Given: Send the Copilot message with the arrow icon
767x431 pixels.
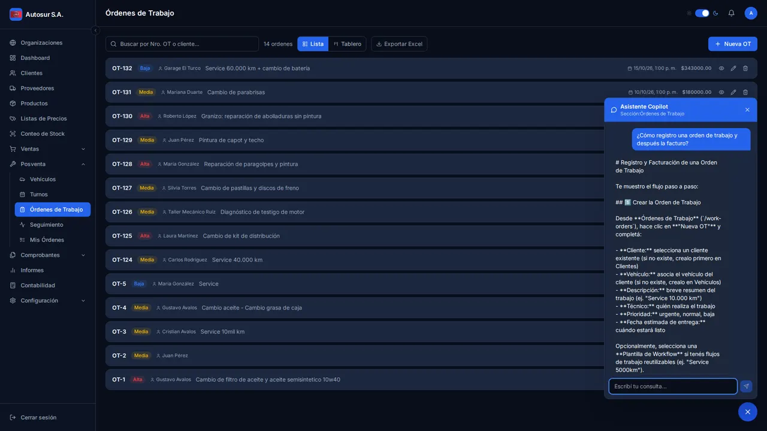Looking at the screenshot, I should pyautogui.click(x=746, y=386).
